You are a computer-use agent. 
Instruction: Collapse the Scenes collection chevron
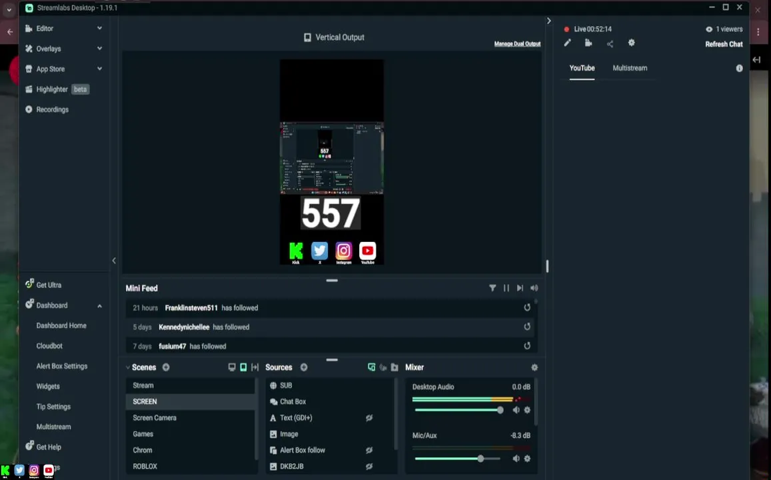coord(128,367)
